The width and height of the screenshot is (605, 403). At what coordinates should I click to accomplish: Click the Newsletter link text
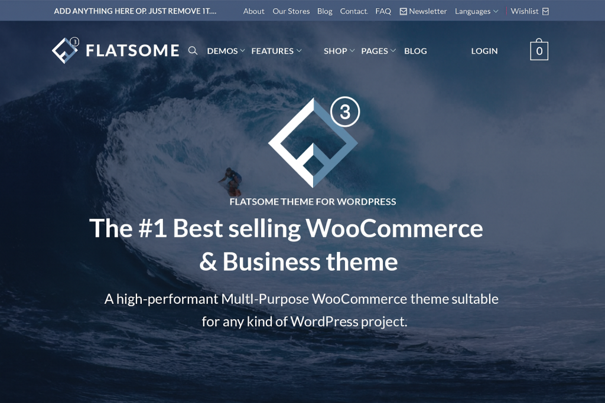coord(428,11)
